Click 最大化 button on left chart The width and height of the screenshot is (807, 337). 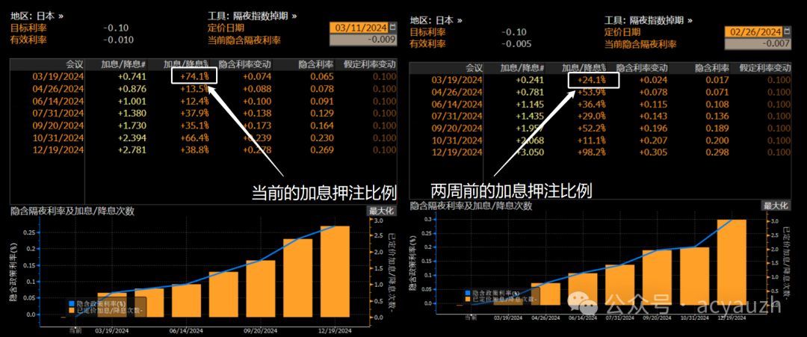(380, 211)
